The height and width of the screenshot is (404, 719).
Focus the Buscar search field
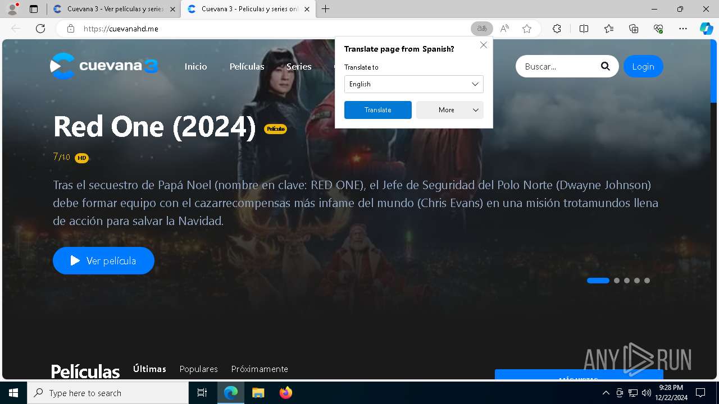pos(558,66)
